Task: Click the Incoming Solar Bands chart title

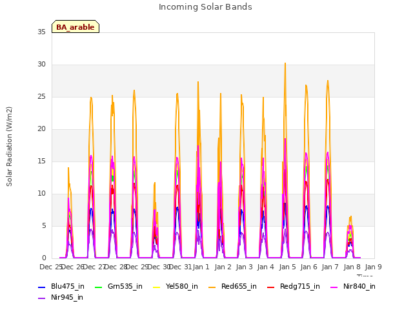Action: click(205, 7)
